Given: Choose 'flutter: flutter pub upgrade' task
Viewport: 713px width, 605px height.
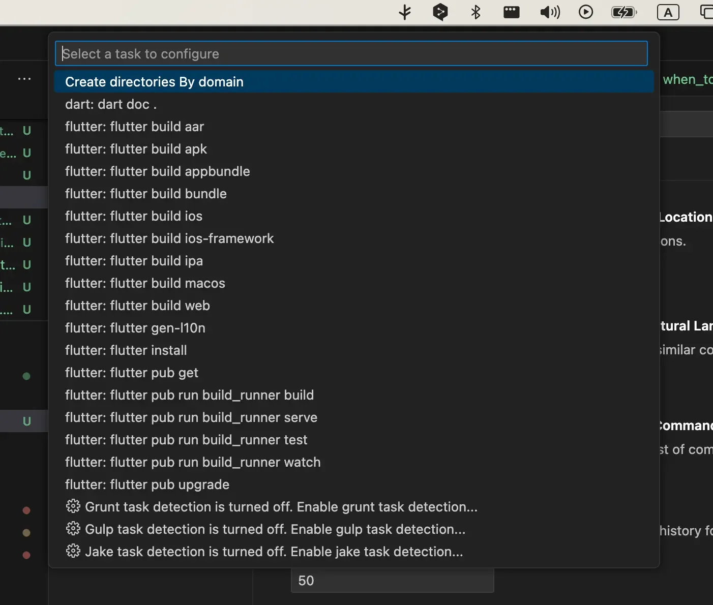Looking at the screenshot, I should [354, 485].
